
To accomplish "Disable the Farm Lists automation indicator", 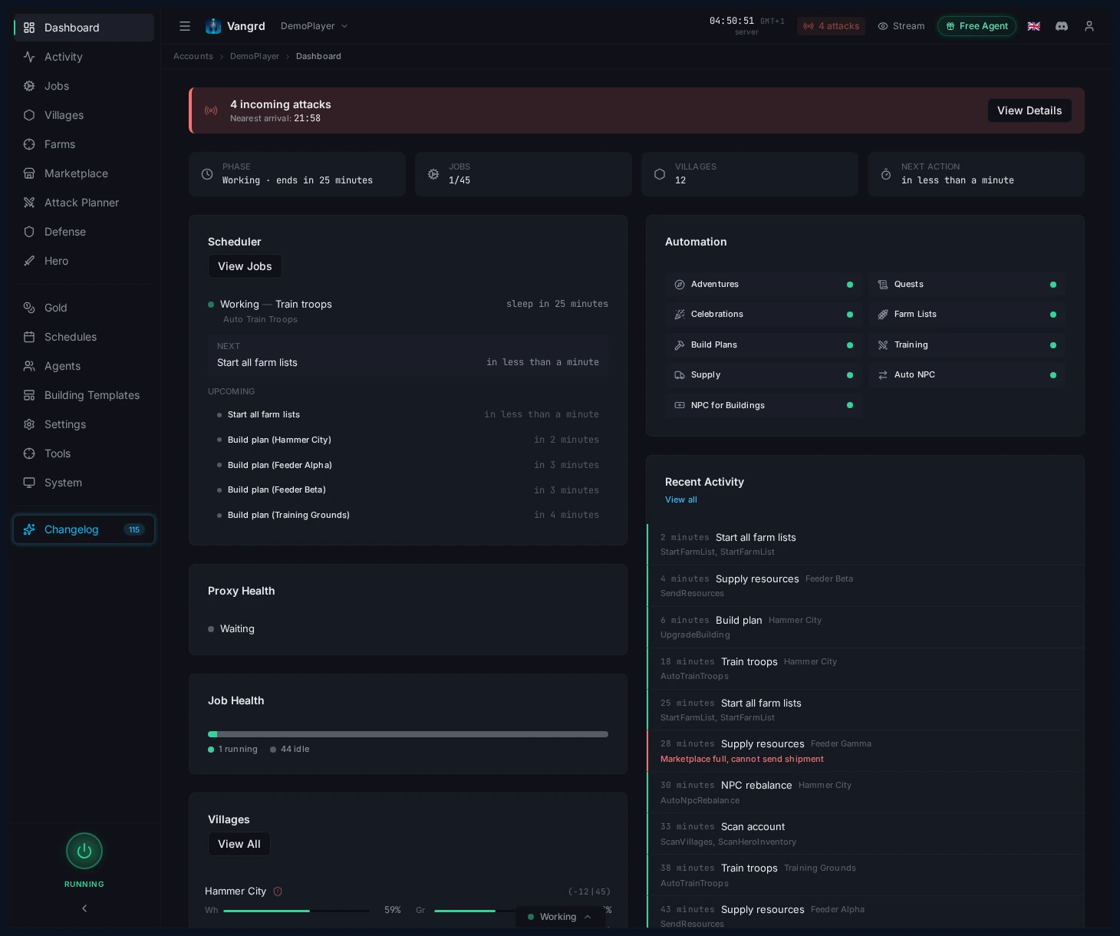I will [x=1052, y=315].
